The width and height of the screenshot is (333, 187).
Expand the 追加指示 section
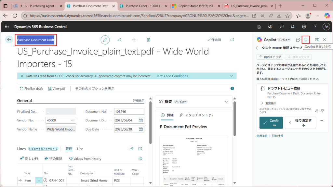[269, 103]
